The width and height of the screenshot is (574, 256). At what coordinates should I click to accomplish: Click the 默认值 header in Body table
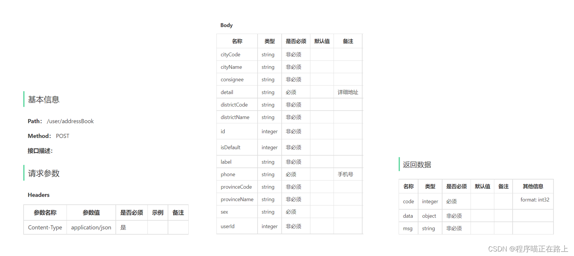tap(322, 41)
